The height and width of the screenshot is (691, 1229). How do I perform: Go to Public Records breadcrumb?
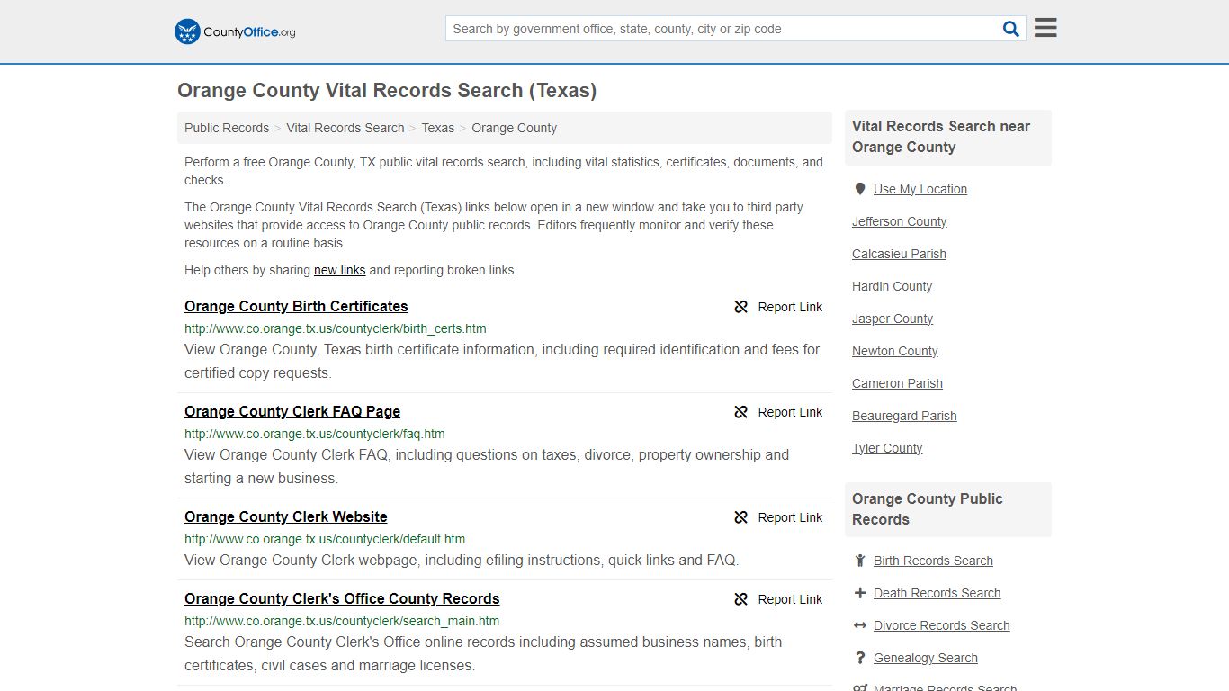coord(227,128)
